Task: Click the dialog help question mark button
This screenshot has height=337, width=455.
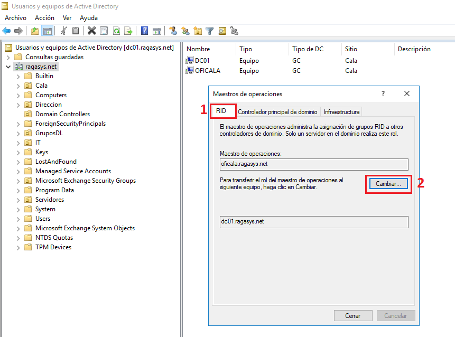Action: pos(383,93)
